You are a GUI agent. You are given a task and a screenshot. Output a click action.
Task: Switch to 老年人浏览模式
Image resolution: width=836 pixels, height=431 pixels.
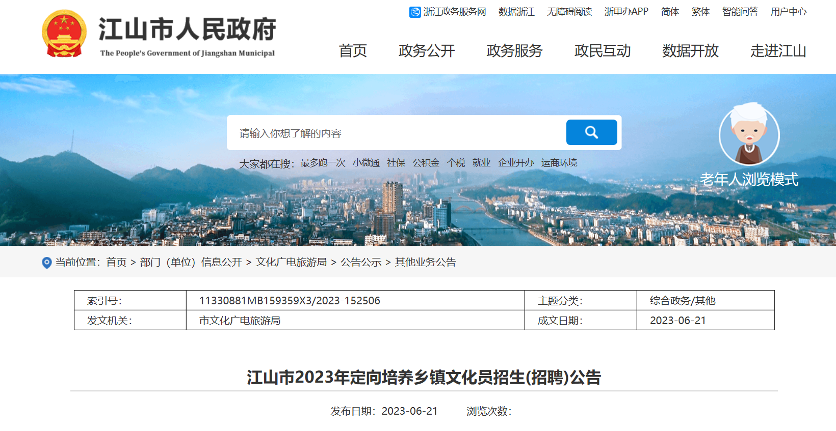[x=749, y=180]
